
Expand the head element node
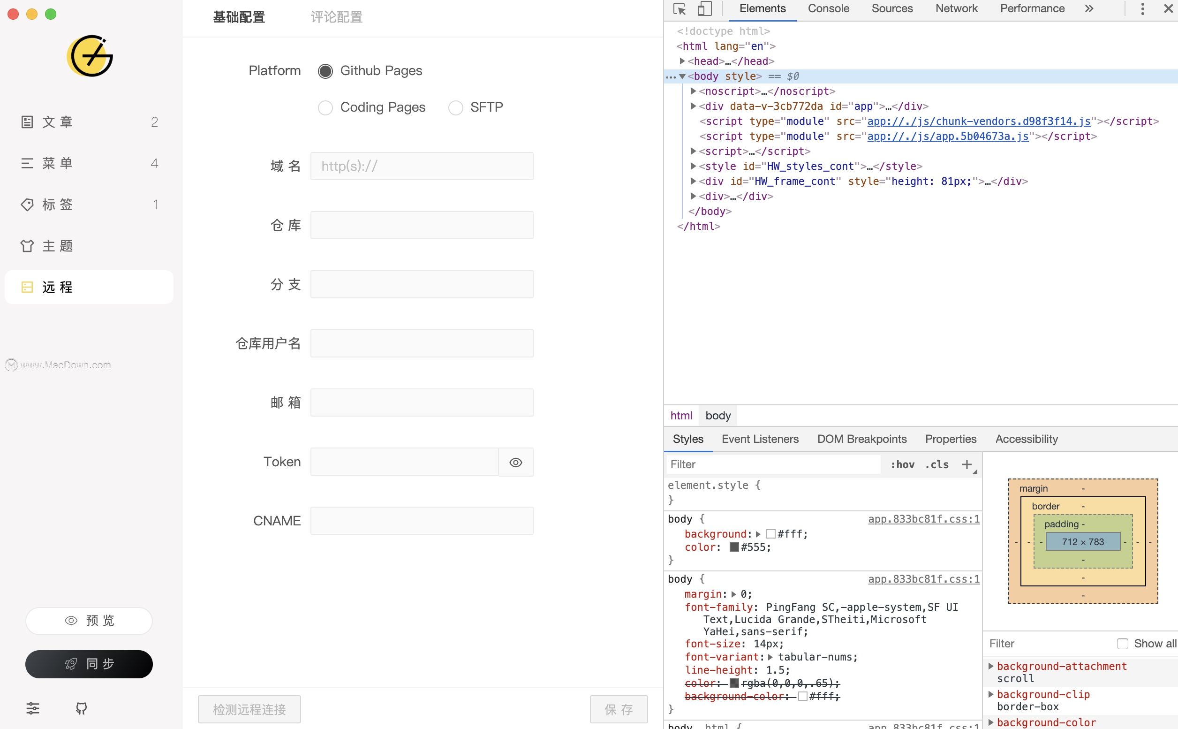682,61
